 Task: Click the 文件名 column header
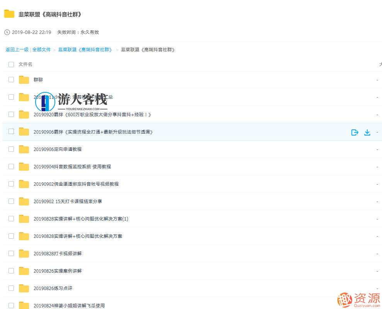pos(25,64)
